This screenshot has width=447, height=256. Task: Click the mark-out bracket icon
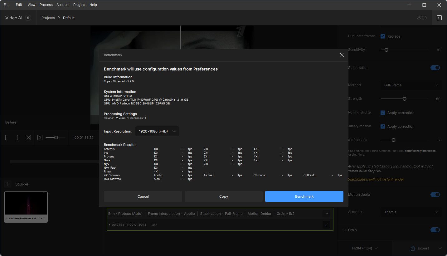17,138
